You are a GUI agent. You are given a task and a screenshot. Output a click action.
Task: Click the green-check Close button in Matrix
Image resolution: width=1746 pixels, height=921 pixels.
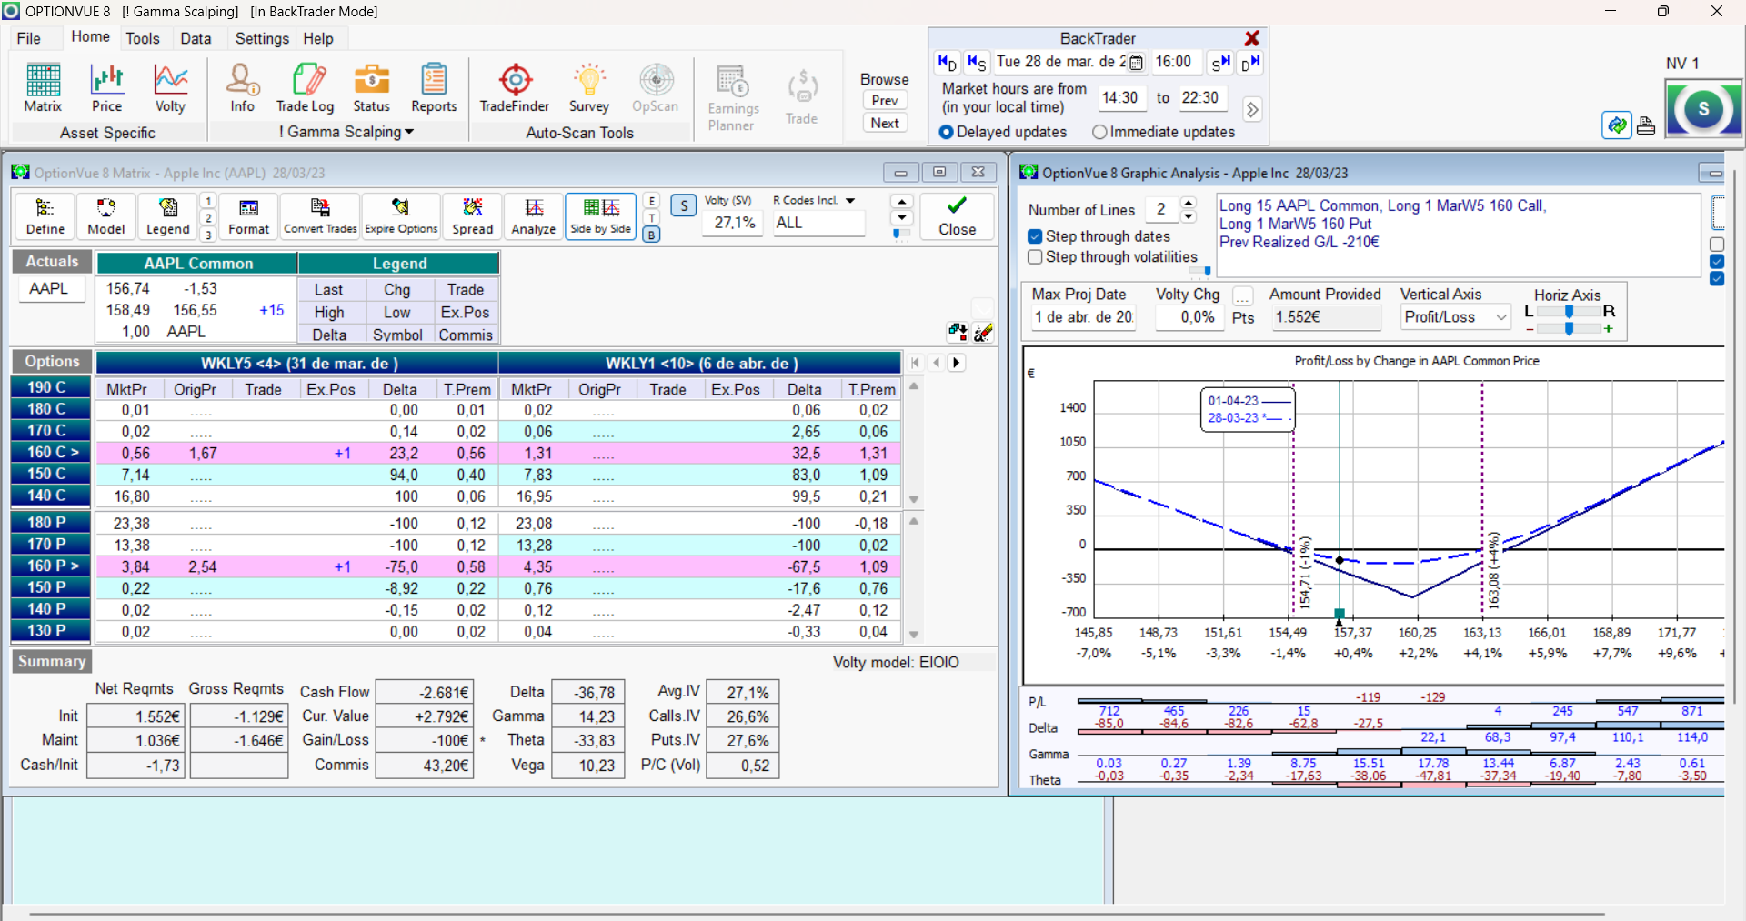(x=957, y=216)
